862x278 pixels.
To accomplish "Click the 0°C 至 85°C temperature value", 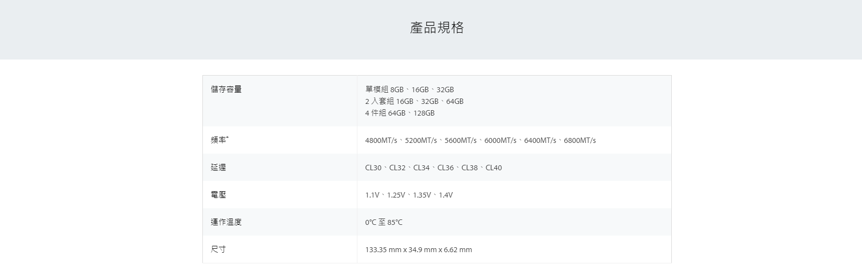I will [384, 222].
